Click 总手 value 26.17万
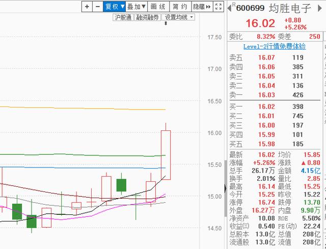The image size is (326, 249). (x=263, y=171)
